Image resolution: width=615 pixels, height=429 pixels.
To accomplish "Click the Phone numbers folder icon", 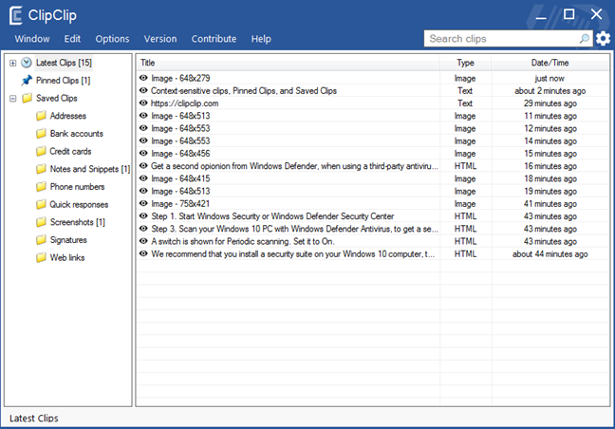I will click(x=41, y=187).
